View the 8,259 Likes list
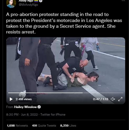The width and height of the screenshot is (129, 130). point(68,126)
